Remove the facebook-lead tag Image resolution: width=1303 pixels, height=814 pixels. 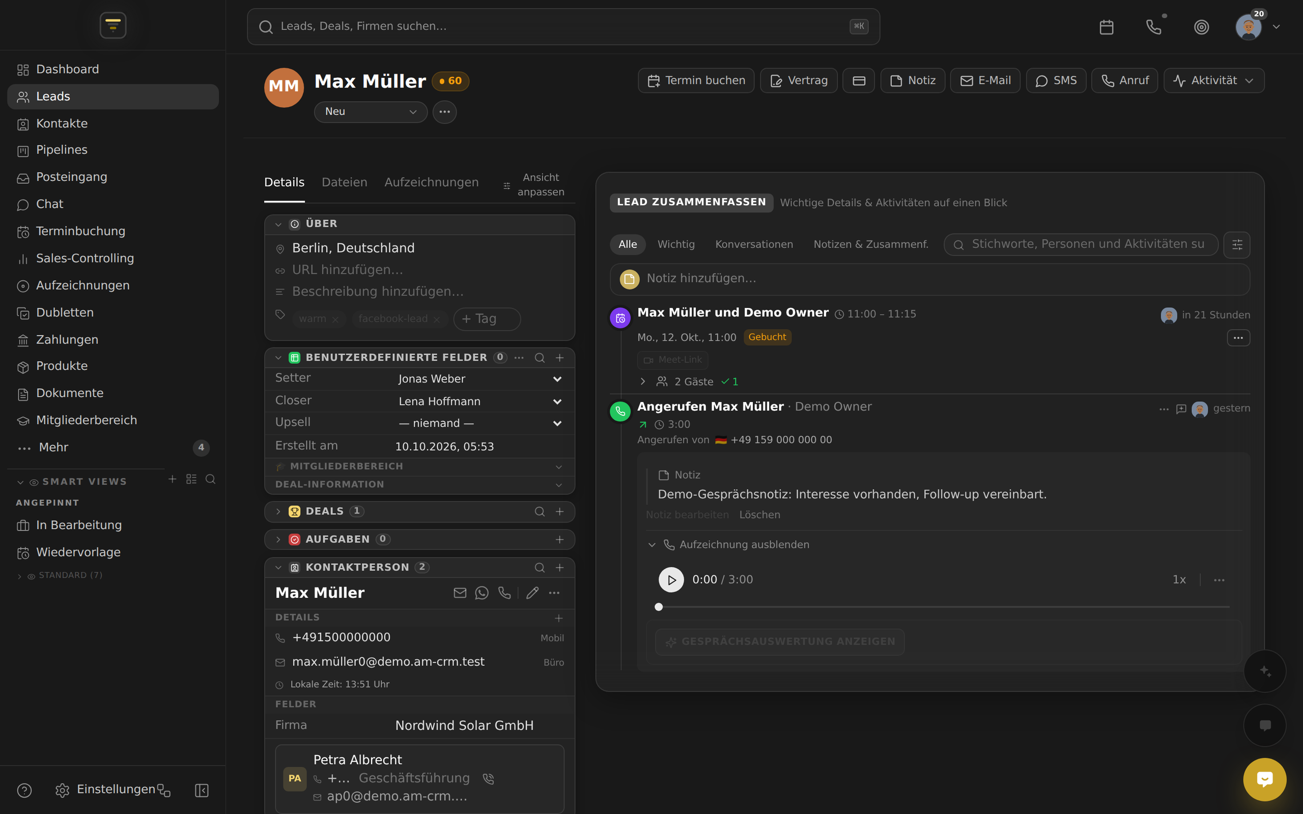point(437,320)
